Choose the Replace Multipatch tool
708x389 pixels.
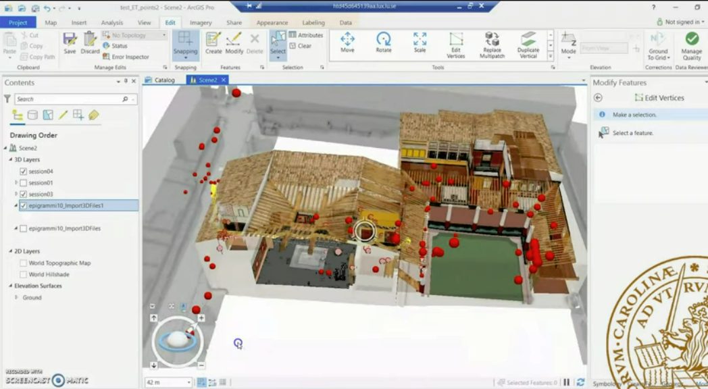(x=492, y=45)
